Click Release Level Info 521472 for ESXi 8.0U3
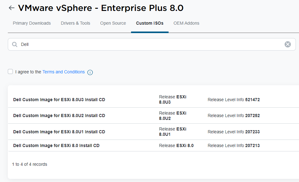The height and width of the screenshot is (182, 299). pyautogui.click(x=234, y=99)
